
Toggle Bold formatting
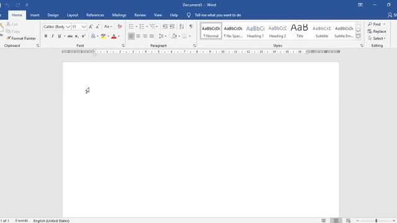coord(46,36)
